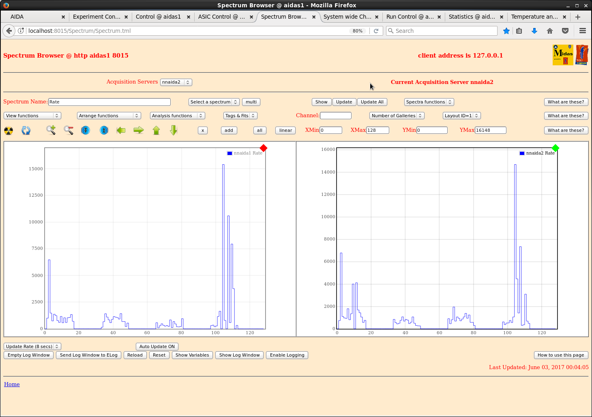Open the Update Rate (8 secs) dropdown
The height and width of the screenshot is (417, 592).
click(32, 346)
